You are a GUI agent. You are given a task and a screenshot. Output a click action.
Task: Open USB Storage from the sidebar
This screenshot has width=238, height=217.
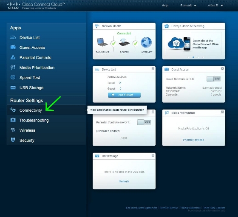(46, 87)
